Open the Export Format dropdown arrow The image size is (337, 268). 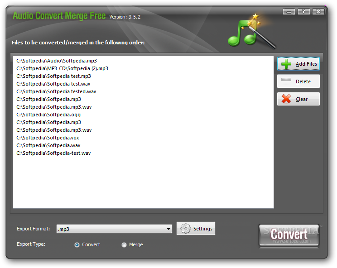click(168, 229)
